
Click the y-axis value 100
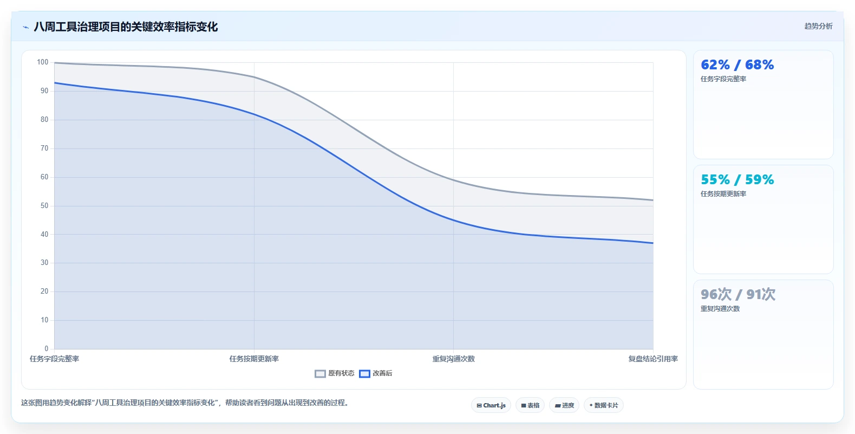click(43, 62)
